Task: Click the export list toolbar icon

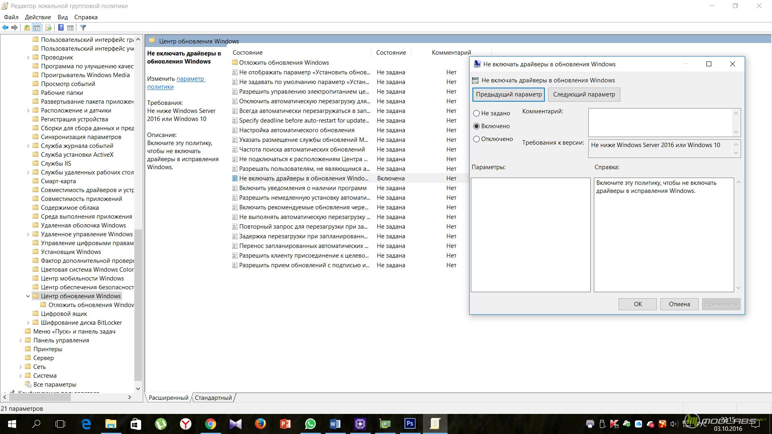Action: click(x=49, y=28)
